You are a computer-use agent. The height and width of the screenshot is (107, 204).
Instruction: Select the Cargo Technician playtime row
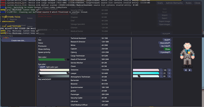[x=100, y=56]
